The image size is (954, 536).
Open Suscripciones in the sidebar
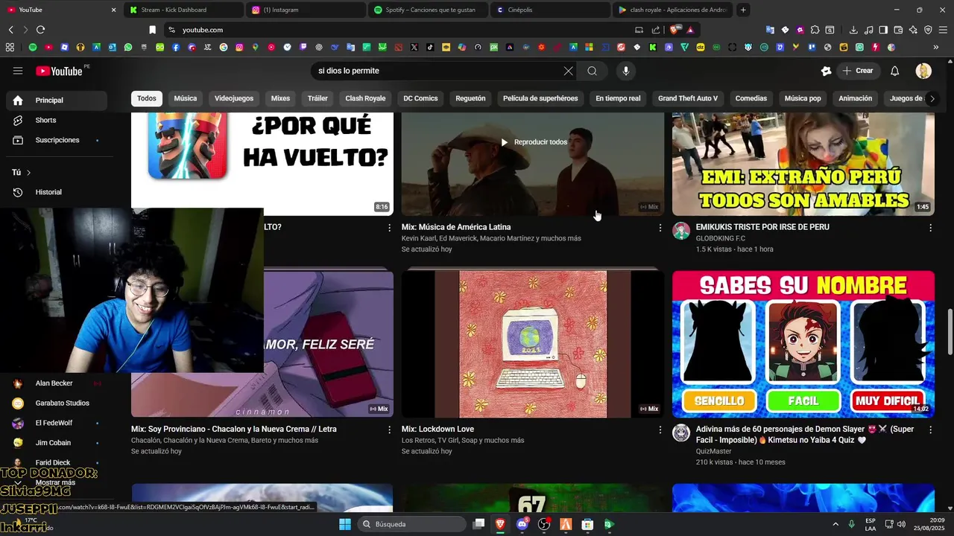[x=57, y=140]
